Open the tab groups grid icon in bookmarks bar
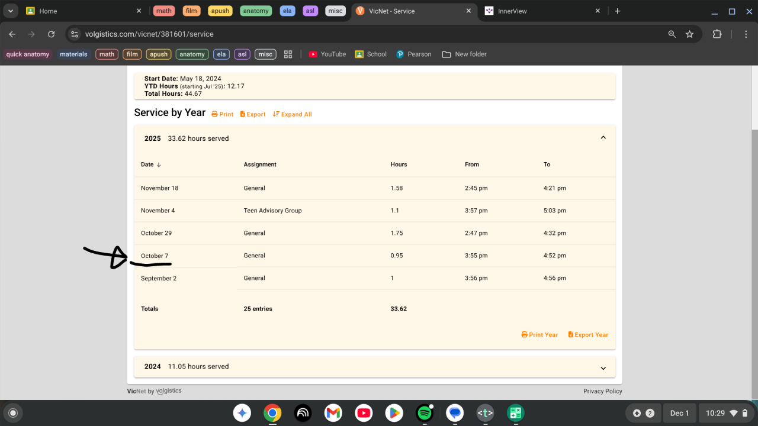Screen dimensions: 758x426 288,54
